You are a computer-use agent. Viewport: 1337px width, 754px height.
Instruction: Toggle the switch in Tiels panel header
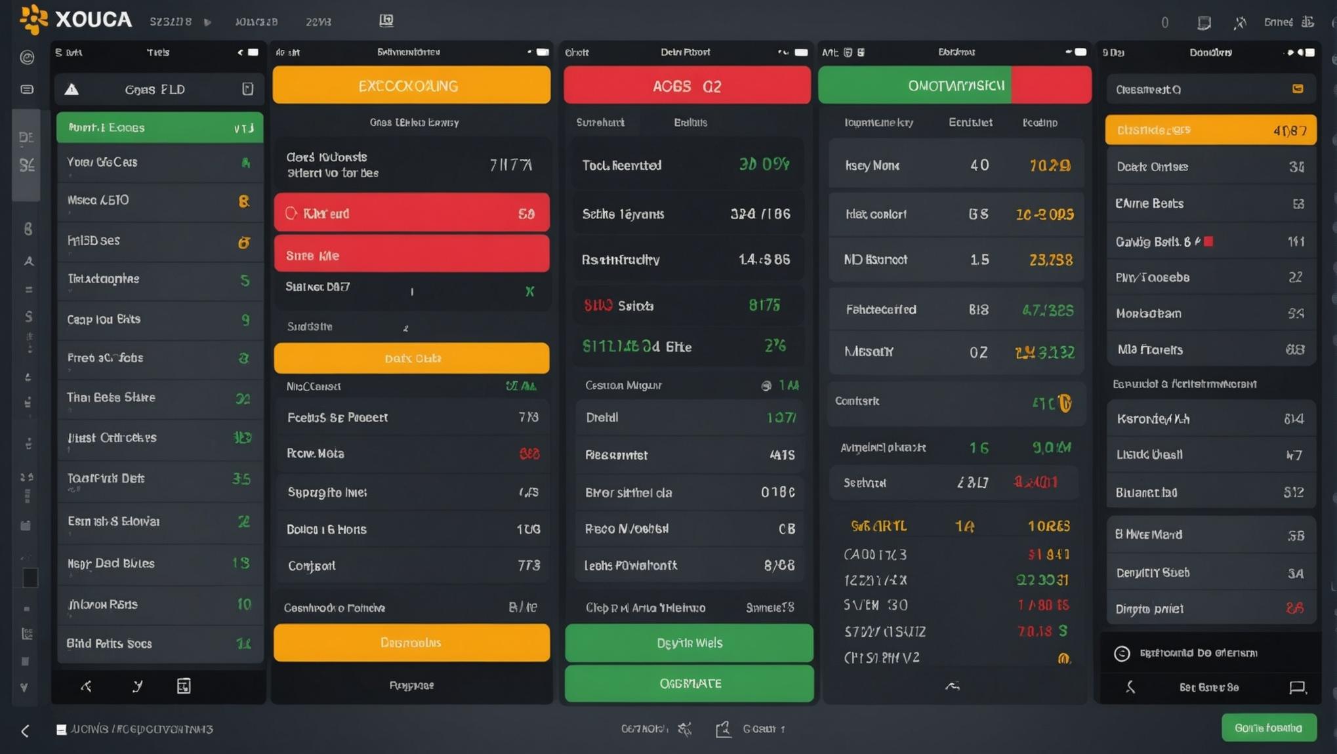pyautogui.click(x=253, y=52)
